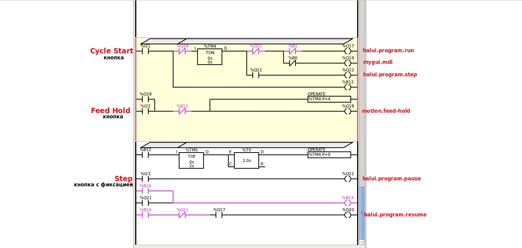Click the %Q17 output coil
Viewport: 522px width, 248px height.
point(348,51)
